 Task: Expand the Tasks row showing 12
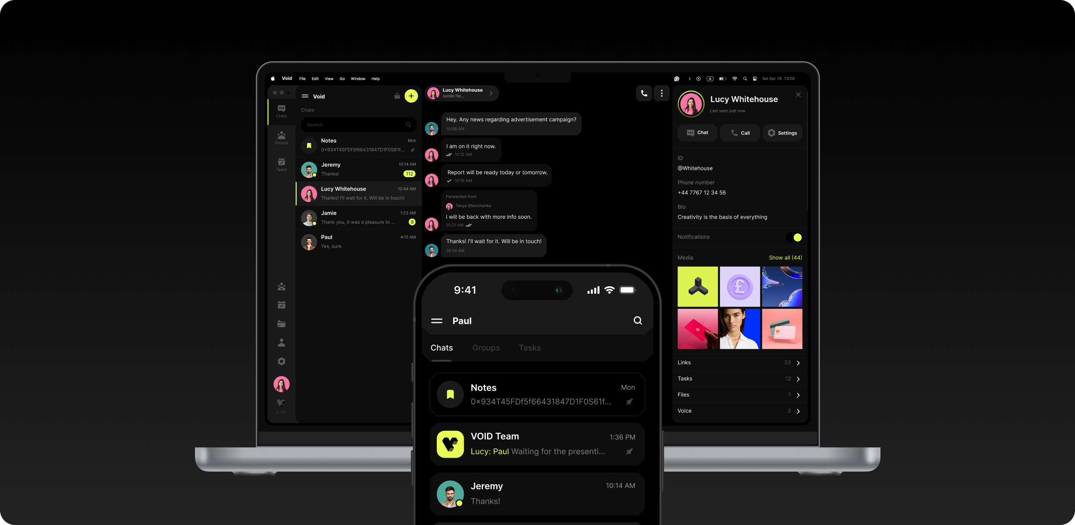tap(740, 378)
